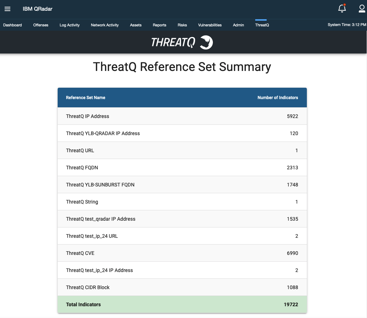Click the Number of Indicators column header
This screenshot has width=367, height=318.
pyautogui.click(x=278, y=97)
